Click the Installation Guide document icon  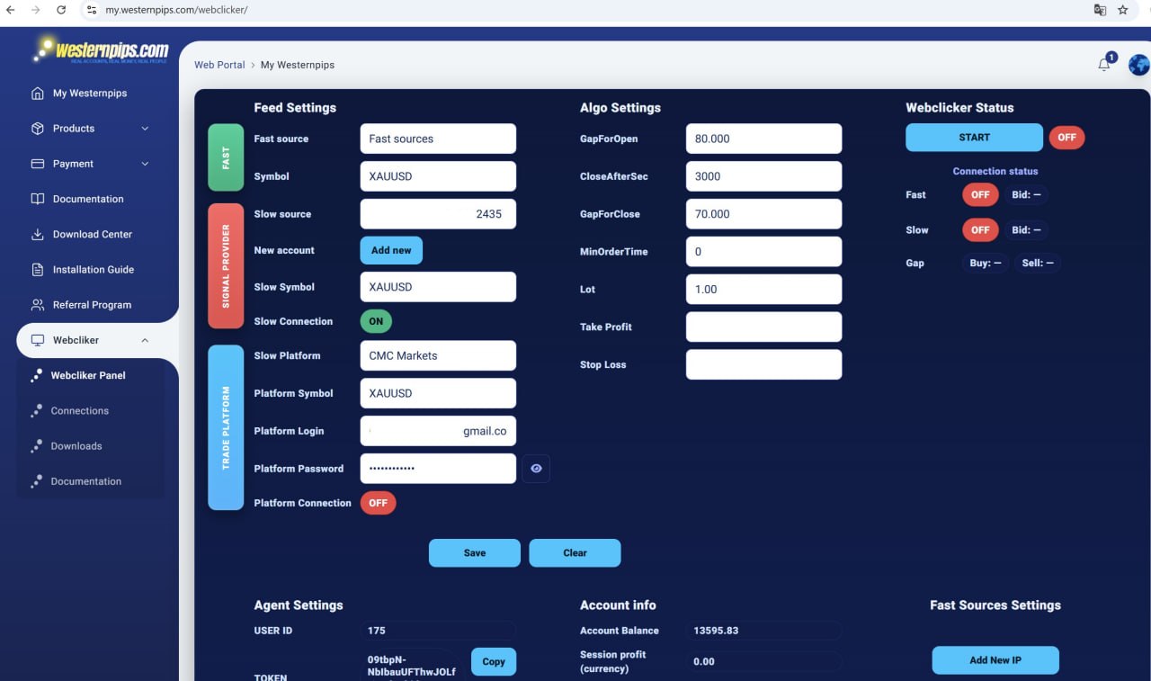coord(38,270)
